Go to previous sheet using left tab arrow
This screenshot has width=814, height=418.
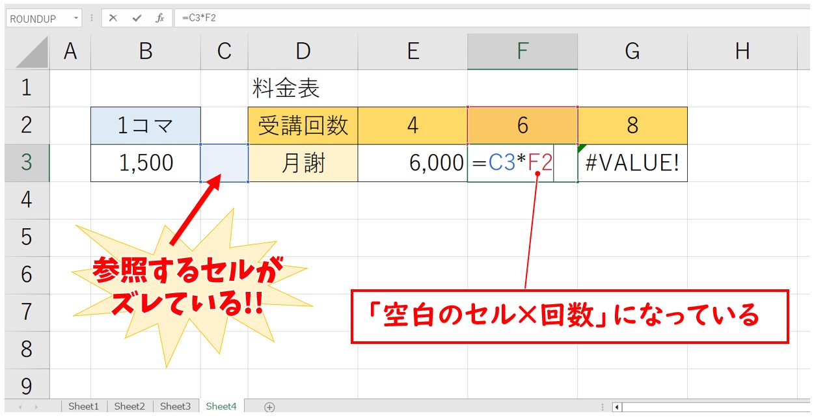[20, 407]
